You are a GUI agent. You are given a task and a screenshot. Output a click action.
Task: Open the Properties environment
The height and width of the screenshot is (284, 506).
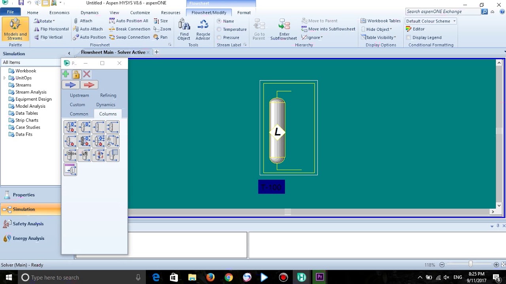pos(24,195)
